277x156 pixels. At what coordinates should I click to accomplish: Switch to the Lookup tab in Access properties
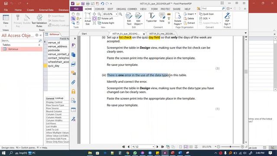pos(59,98)
